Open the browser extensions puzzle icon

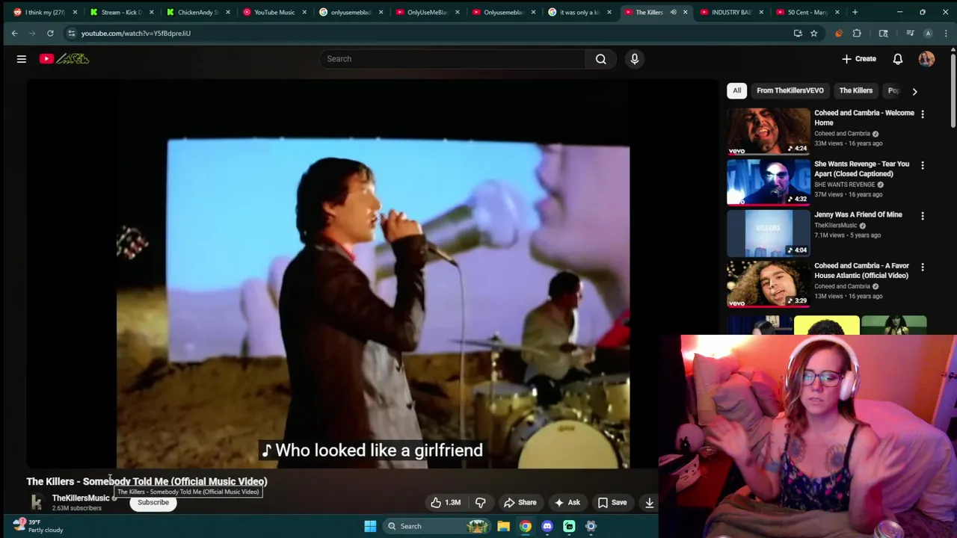click(857, 33)
